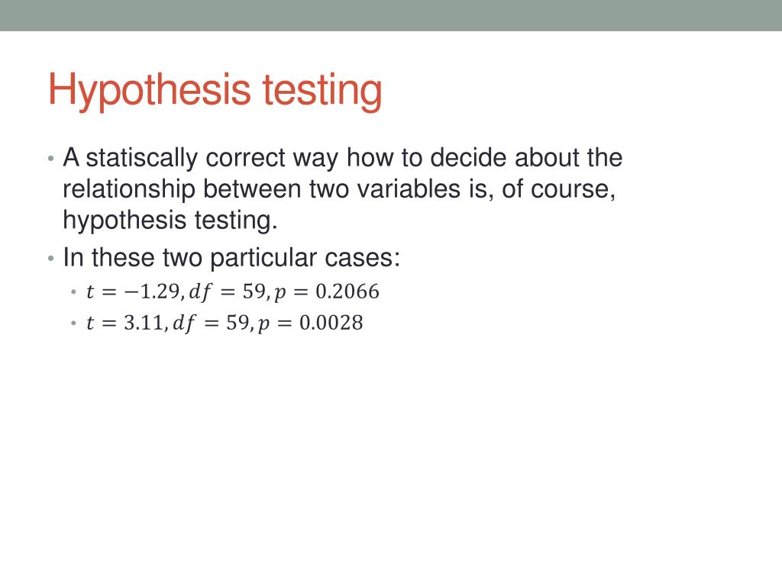Click the sub-bullet dot before "t = −1.29"
The image size is (782, 586).
coord(74,292)
